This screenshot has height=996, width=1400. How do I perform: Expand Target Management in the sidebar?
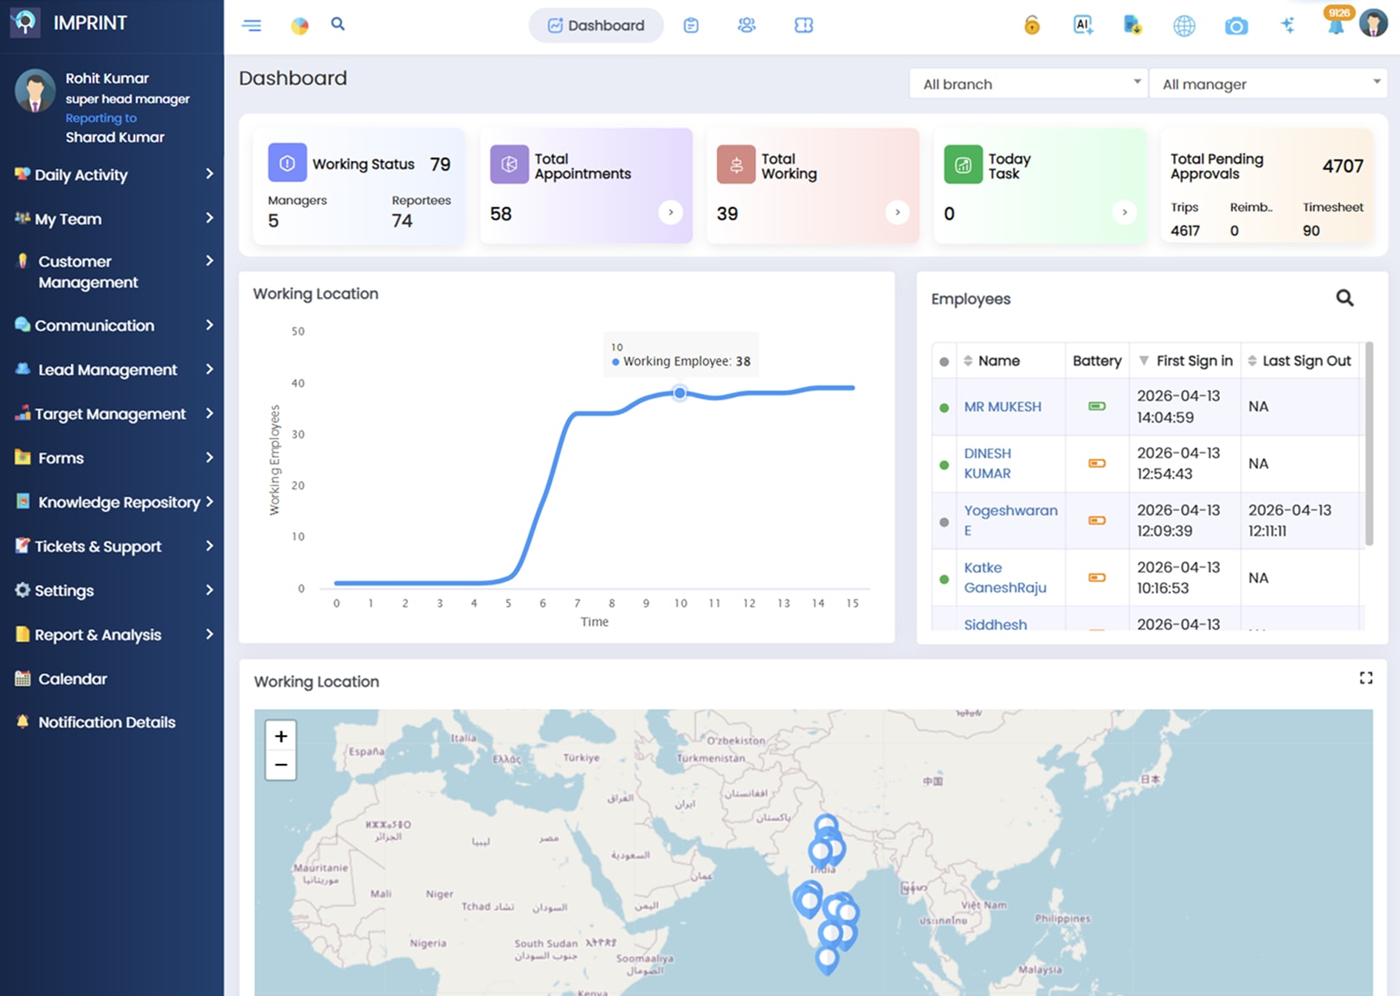click(112, 413)
